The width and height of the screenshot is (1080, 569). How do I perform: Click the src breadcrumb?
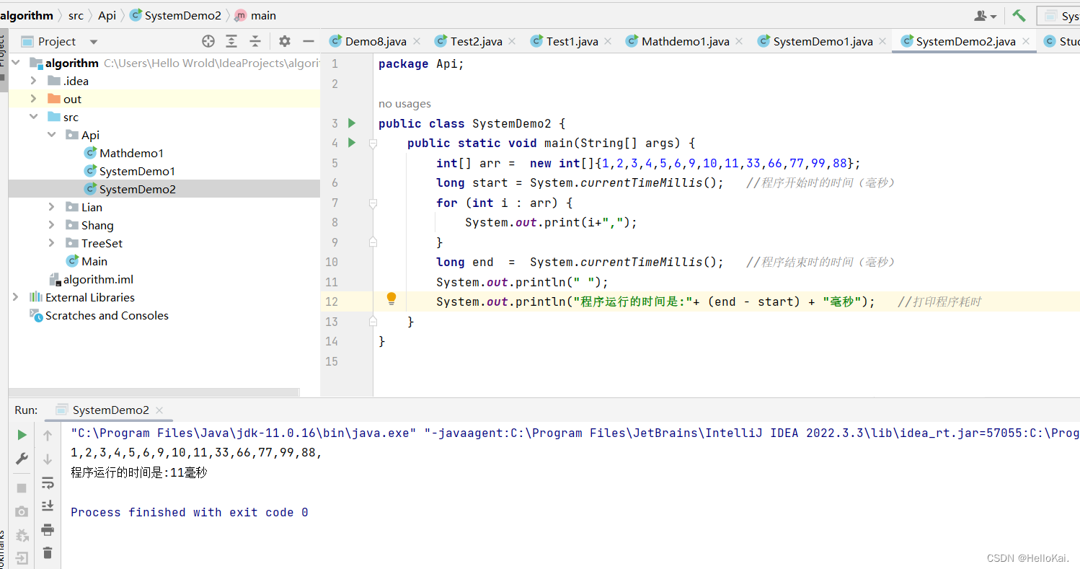point(76,15)
